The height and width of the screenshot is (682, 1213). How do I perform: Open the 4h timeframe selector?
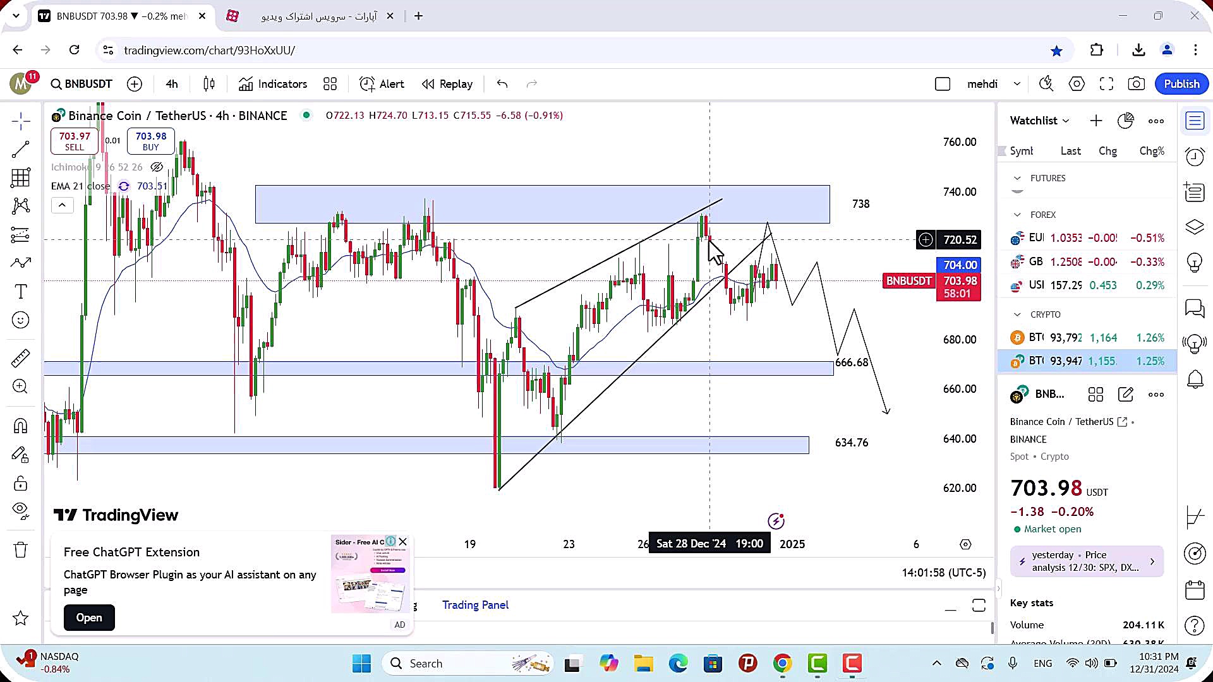[172, 84]
